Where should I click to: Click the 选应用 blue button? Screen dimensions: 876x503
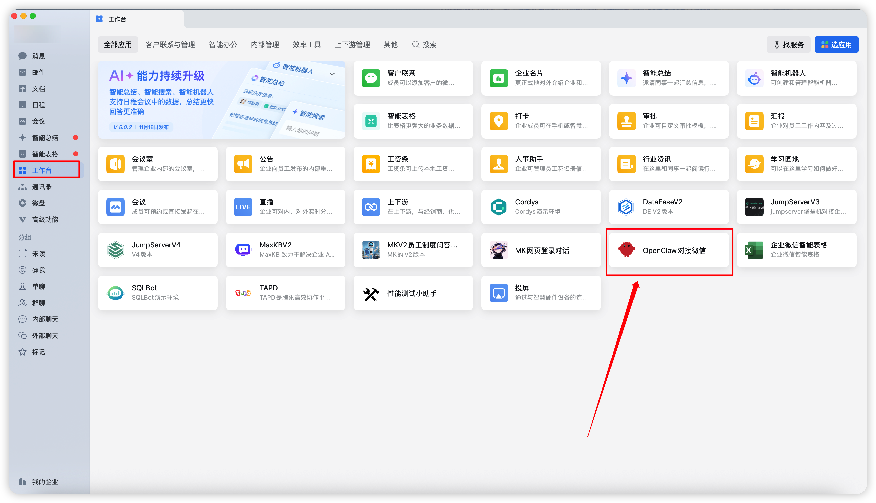pyautogui.click(x=836, y=44)
